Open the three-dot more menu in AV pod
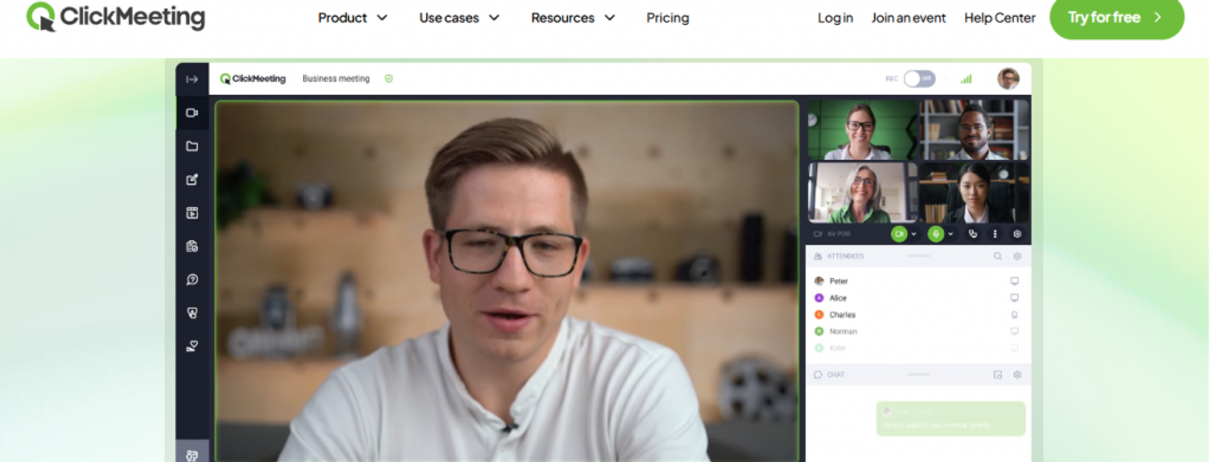1211x462 pixels. tap(995, 234)
